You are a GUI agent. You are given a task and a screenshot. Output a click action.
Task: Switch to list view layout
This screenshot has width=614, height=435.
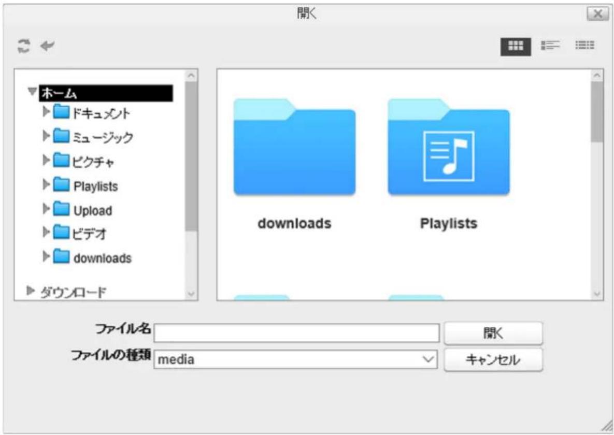(550, 46)
